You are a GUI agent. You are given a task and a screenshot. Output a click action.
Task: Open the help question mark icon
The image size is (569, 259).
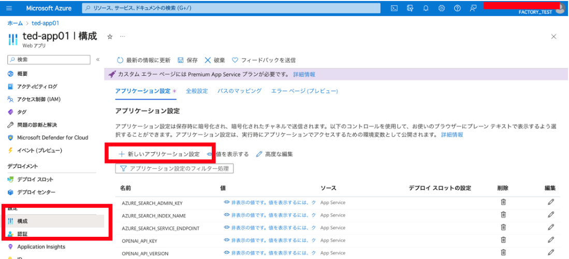pos(457,8)
